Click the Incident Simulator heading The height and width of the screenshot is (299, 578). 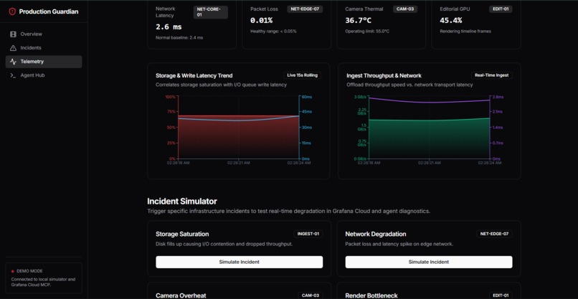click(182, 201)
